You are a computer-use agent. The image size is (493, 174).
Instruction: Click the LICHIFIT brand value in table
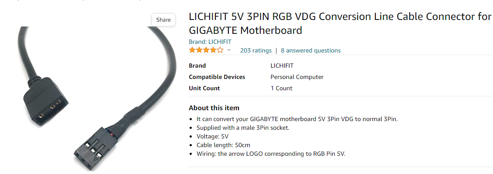(x=282, y=66)
